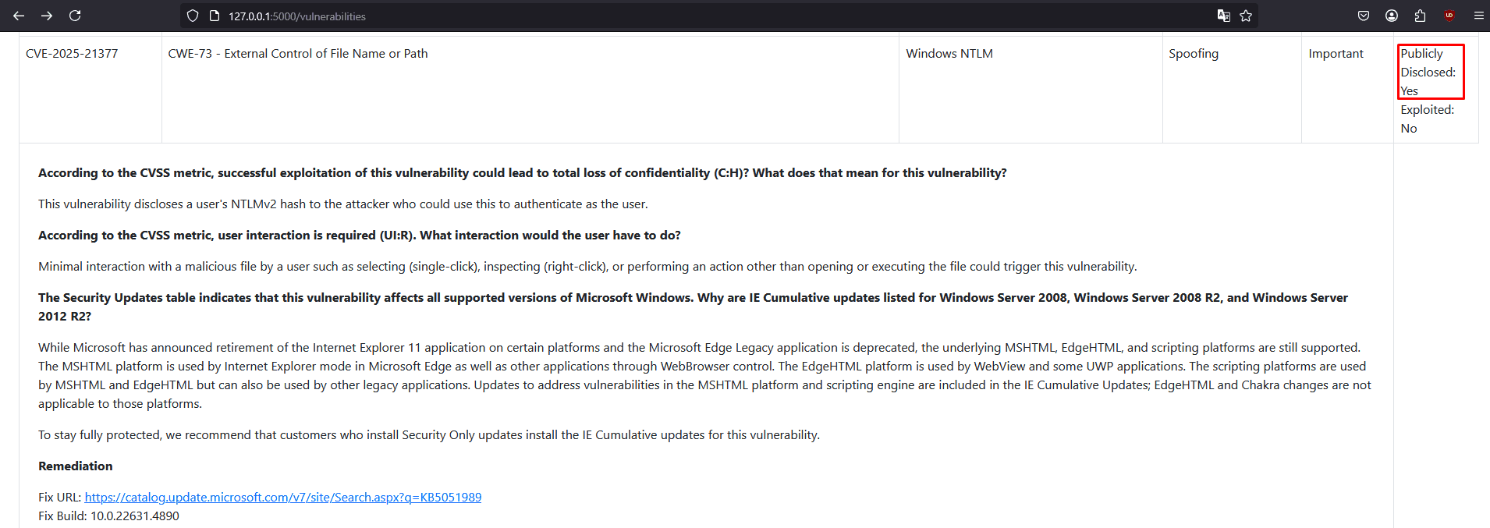Open the hamburger application menu

1478,16
